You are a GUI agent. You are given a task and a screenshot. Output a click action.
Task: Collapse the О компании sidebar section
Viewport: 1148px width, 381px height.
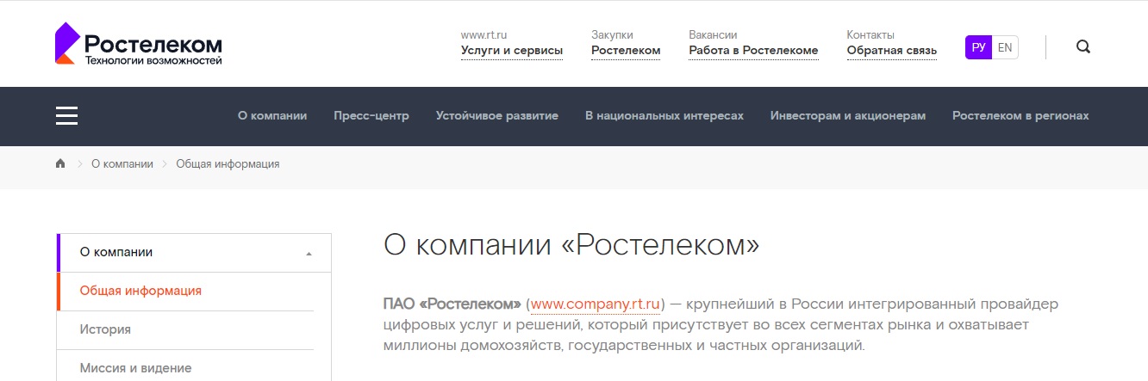coord(309,254)
